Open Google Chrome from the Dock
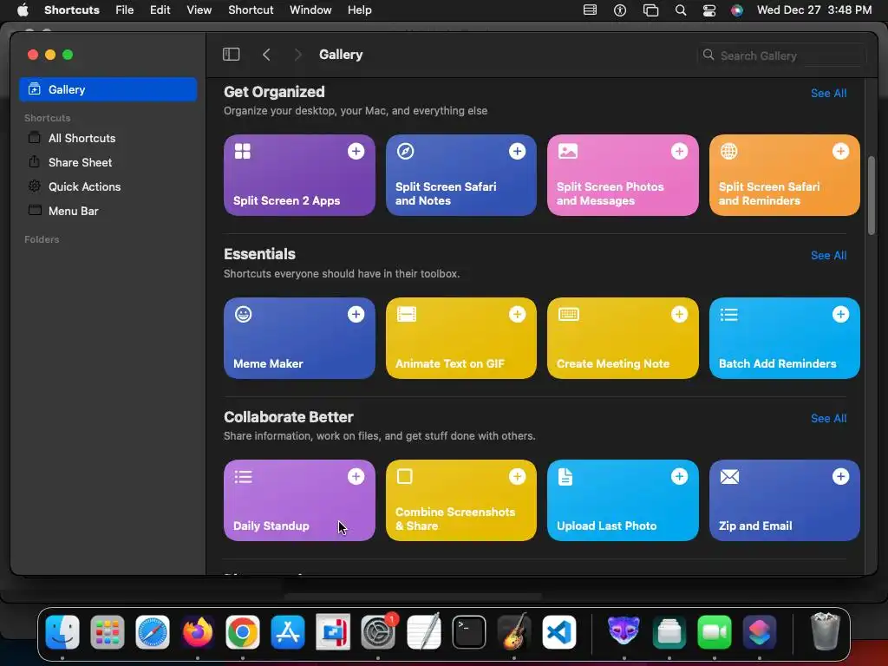 (x=243, y=632)
